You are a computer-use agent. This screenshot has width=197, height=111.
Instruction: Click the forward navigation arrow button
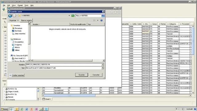pos(14,16)
